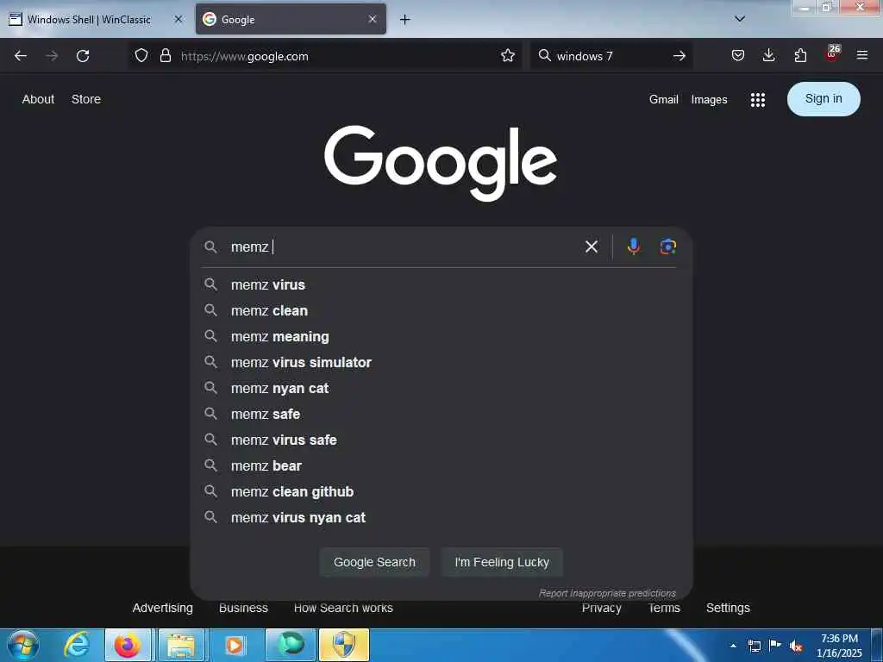Image resolution: width=883 pixels, height=662 pixels.
Task: Open the Firefox hamburger application menu
Action: (862, 56)
